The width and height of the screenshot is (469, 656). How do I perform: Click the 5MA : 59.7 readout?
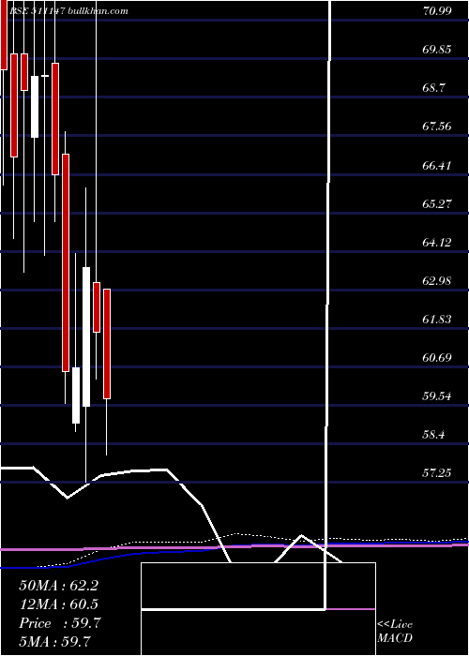(x=55, y=641)
